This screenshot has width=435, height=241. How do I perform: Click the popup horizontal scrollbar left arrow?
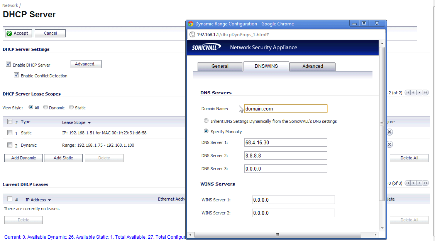pyautogui.click(x=190, y=234)
